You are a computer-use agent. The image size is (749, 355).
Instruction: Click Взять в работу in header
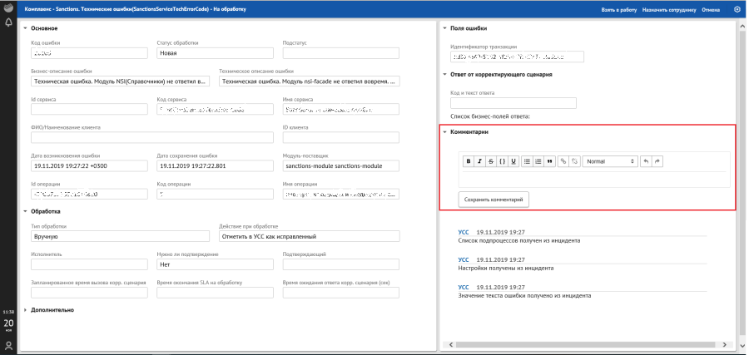coord(618,10)
